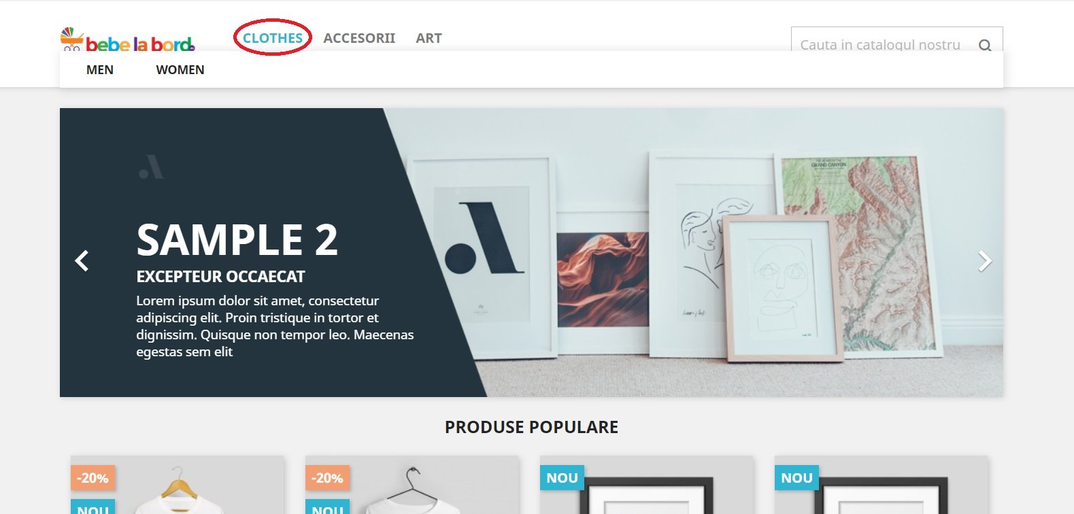The image size is (1074, 514).
Task: Click the first -20% discount badge
Action: pyautogui.click(x=93, y=478)
